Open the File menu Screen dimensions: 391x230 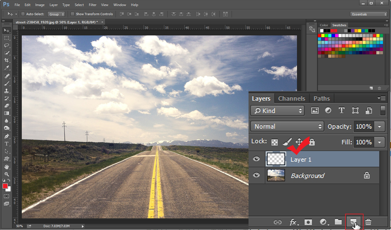tap(17, 5)
